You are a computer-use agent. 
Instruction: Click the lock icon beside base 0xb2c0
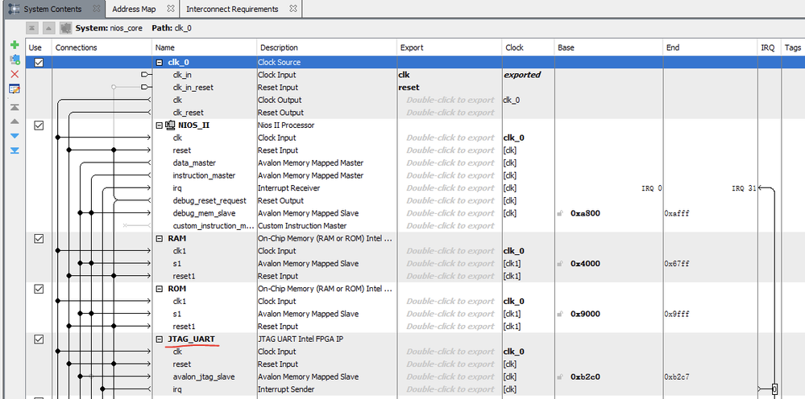click(x=560, y=377)
